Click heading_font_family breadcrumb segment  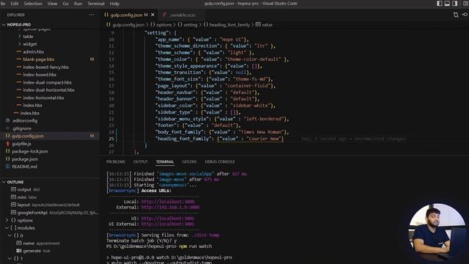coord(226,25)
